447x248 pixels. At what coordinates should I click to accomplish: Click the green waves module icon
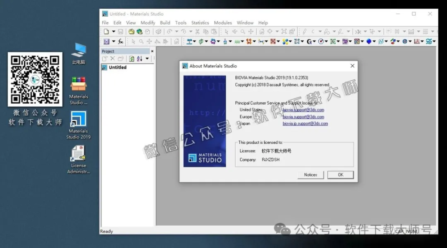(x=237, y=41)
